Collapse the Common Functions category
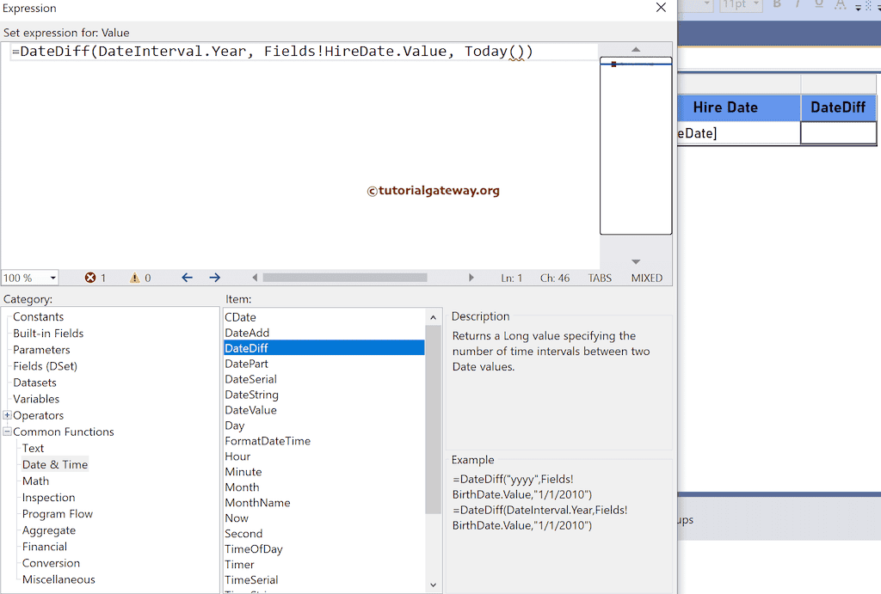Viewport: 881px width, 594px height. coord(7,432)
